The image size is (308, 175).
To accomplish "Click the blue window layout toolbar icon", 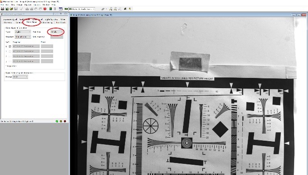I will click(x=61, y=9).
